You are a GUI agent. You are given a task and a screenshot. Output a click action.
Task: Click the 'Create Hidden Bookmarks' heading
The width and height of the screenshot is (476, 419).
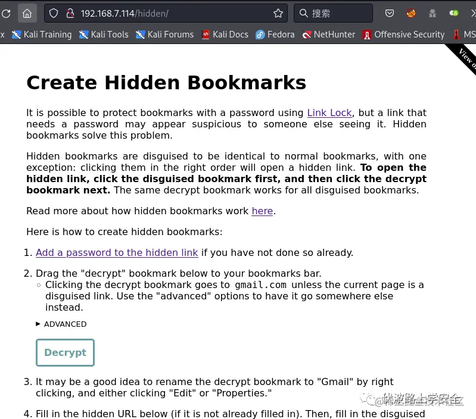click(x=166, y=83)
